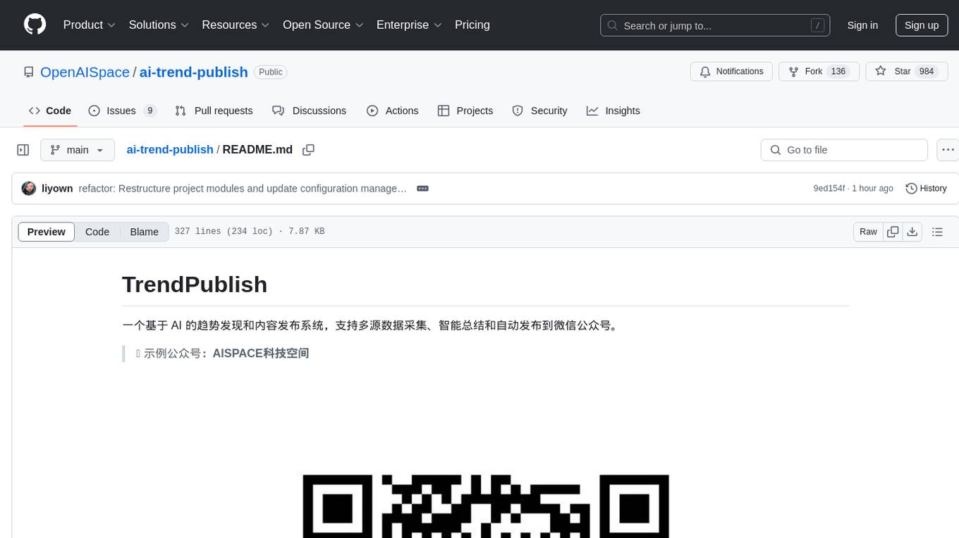Expand the Enterprise menu
This screenshot has height=538, width=959.
409,25
